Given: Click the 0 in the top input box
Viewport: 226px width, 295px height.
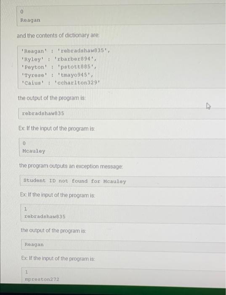Looking at the screenshot, I should pos(22,12).
